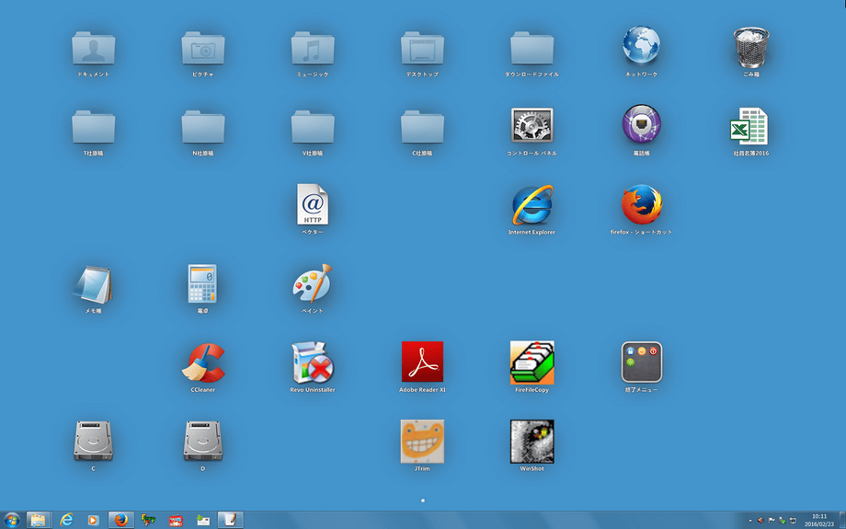The height and width of the screenshot is (529, 846).
Task: Launch the JTrim smiley icon
Action: (x=422, y=441)
